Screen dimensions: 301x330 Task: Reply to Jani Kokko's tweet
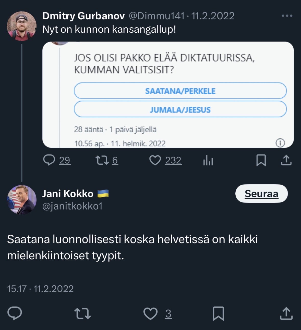pyautogui.click(x=15, y=313)
